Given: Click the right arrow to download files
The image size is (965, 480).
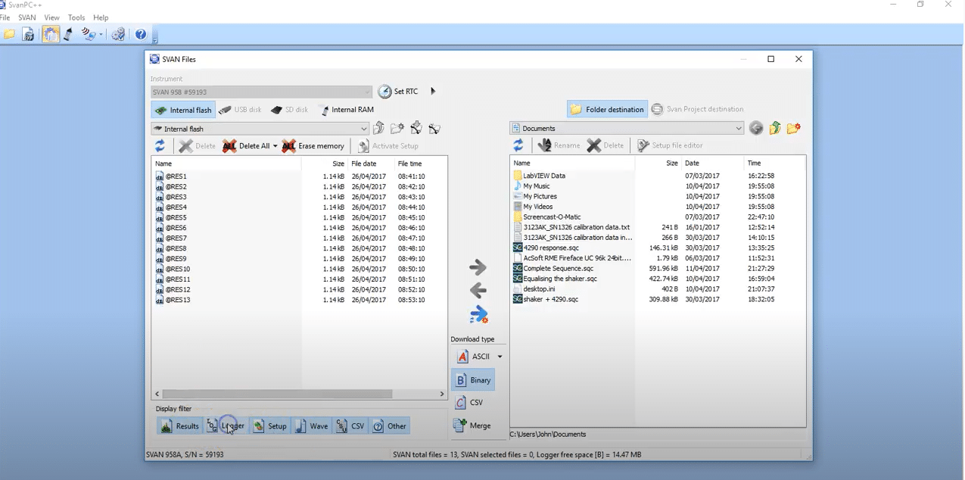Looking at the screenshot, I should pos(478,267).
